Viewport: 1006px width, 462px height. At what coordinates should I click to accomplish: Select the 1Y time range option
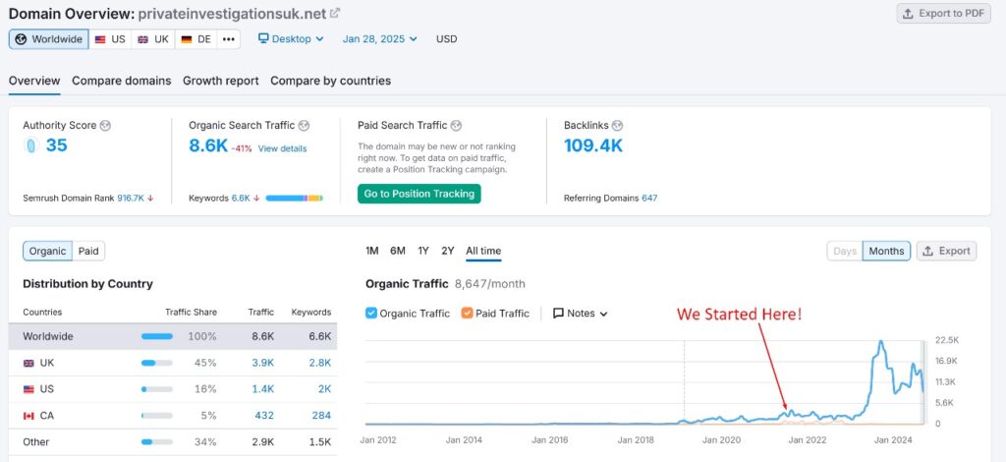[422, 251]
